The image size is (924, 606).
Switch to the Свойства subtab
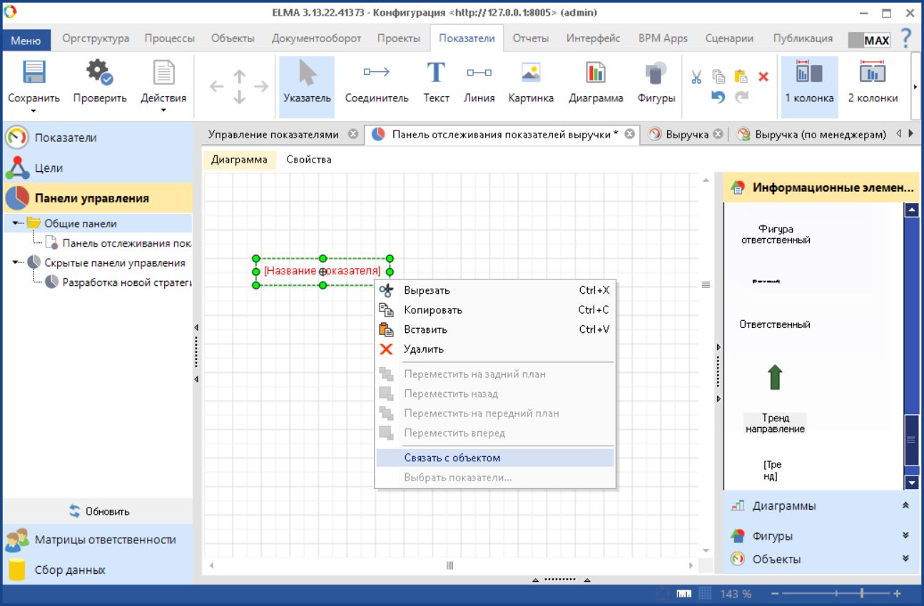tap(309, 160)
